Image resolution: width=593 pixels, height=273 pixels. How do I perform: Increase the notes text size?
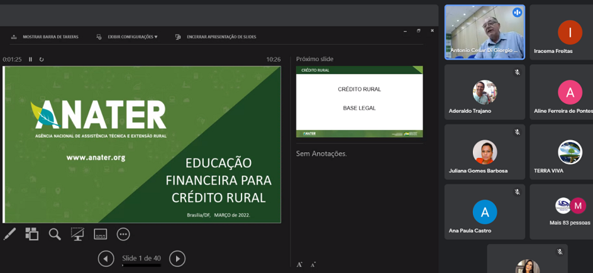[299, 265]
